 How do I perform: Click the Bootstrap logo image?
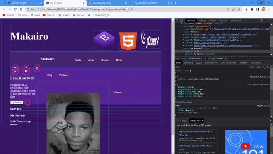click(104, 40)
